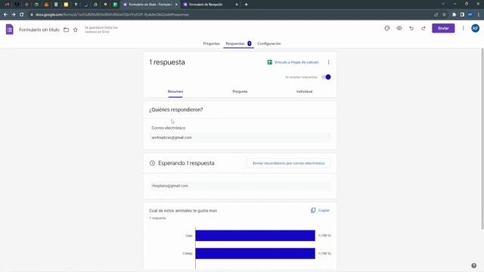The image size is (484, 272).
Task: Click the '1 respuesta' heading
Action: pyautogui.click(x=167, y=62)
